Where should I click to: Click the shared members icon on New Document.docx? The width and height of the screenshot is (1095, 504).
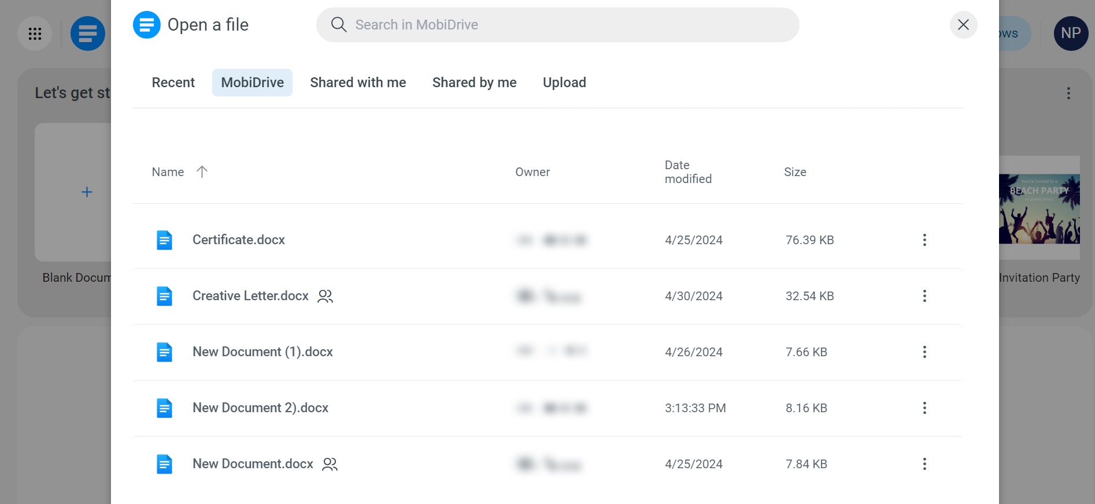pyautogui.click(x=329, y=464)
